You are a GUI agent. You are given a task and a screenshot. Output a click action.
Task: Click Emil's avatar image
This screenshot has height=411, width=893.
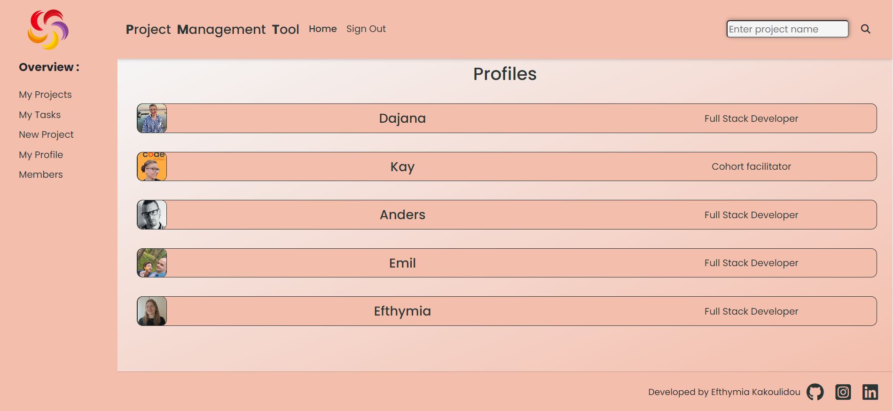point(151,263)
